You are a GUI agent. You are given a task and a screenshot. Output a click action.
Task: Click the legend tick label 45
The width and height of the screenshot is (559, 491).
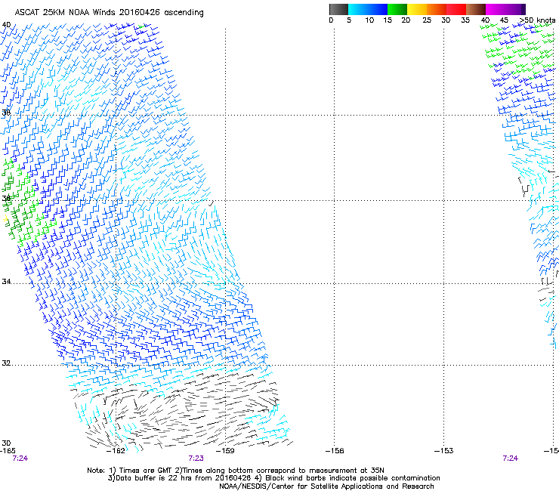pyautogui.click(x=504, y=20)
